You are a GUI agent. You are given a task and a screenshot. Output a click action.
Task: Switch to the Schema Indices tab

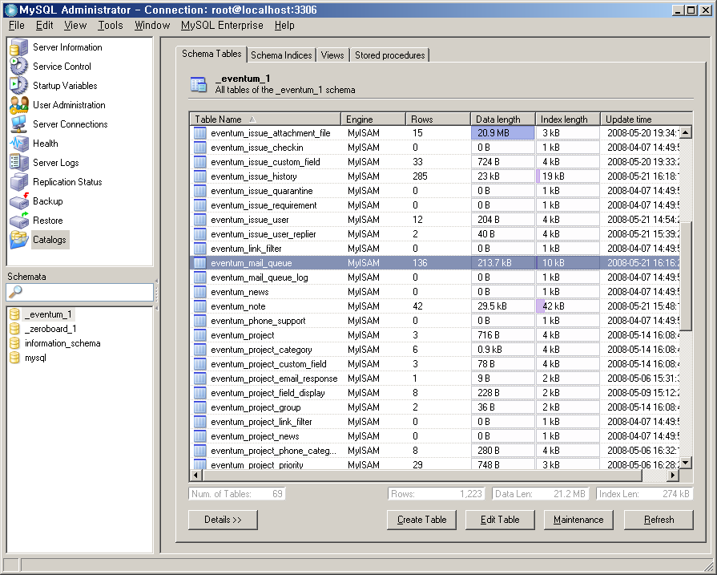click(281, 55)
